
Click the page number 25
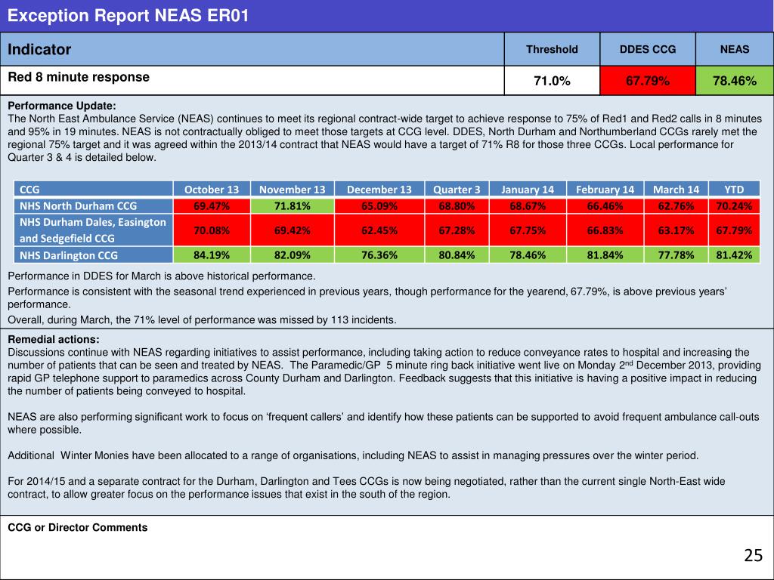click(754, 555)
